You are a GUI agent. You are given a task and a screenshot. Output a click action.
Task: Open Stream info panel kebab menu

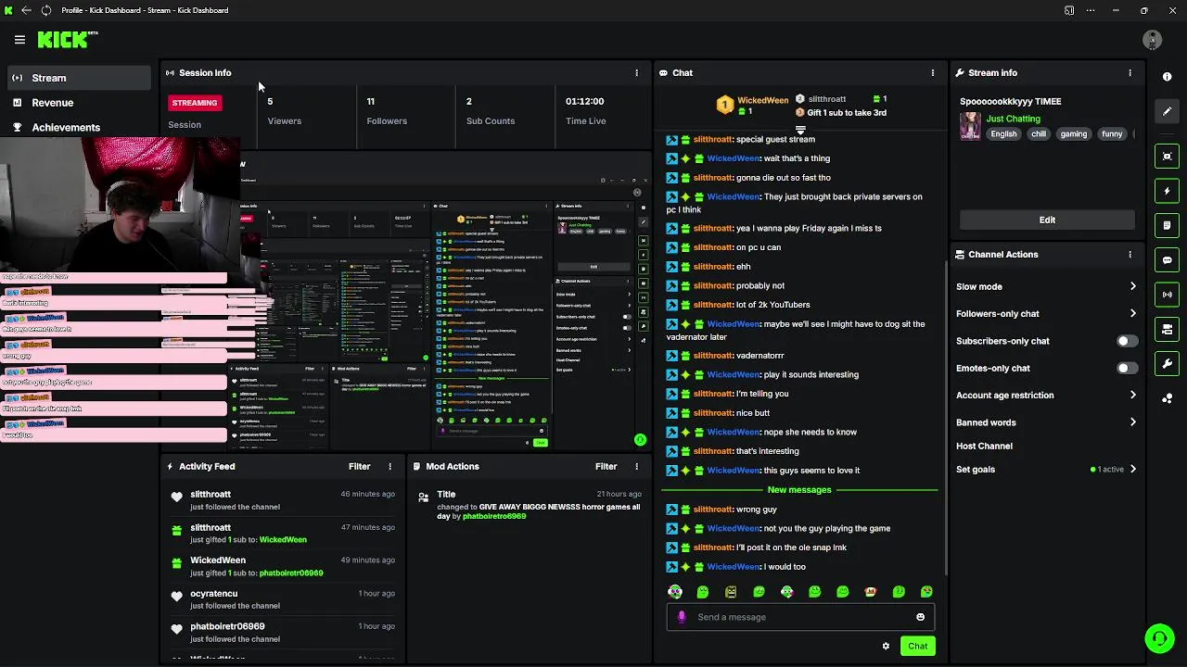pyautogui.click(x=1130, y=72)
